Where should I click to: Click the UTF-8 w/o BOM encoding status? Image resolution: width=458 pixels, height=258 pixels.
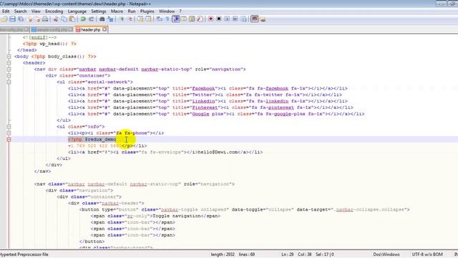pos(427,254)
